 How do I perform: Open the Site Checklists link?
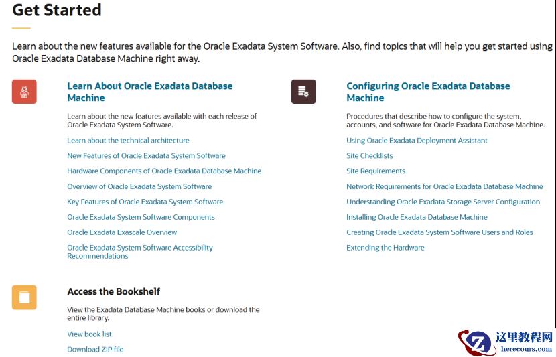370,156
